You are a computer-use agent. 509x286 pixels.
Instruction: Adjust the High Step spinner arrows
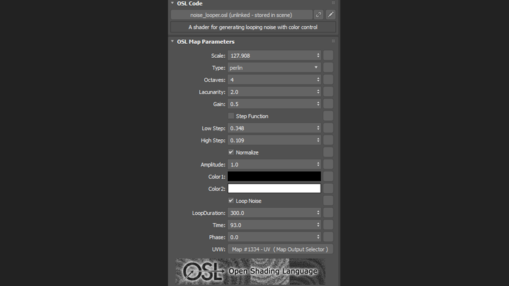click(318, 140)
